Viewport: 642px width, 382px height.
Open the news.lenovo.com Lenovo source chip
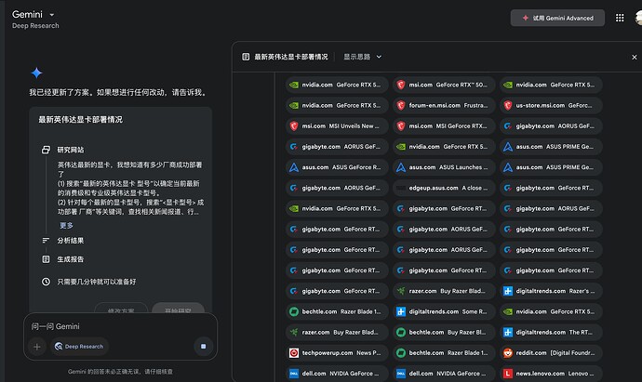tap(551, 374)
